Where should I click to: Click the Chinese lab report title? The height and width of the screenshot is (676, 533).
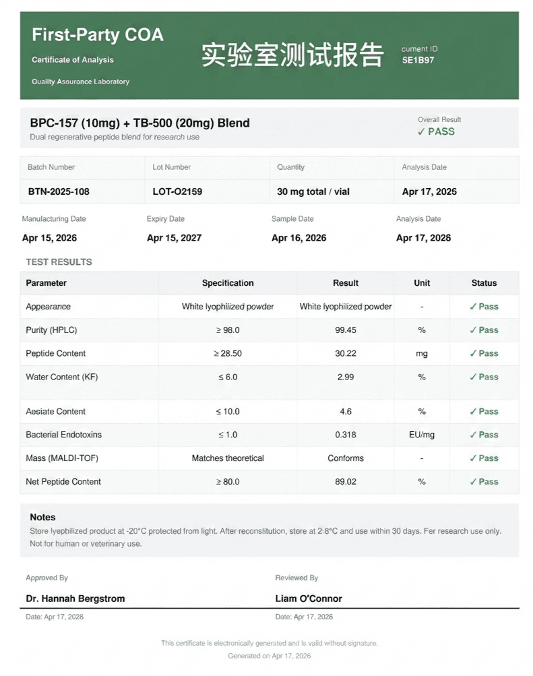pyautogui.click(x=292, y=55)
